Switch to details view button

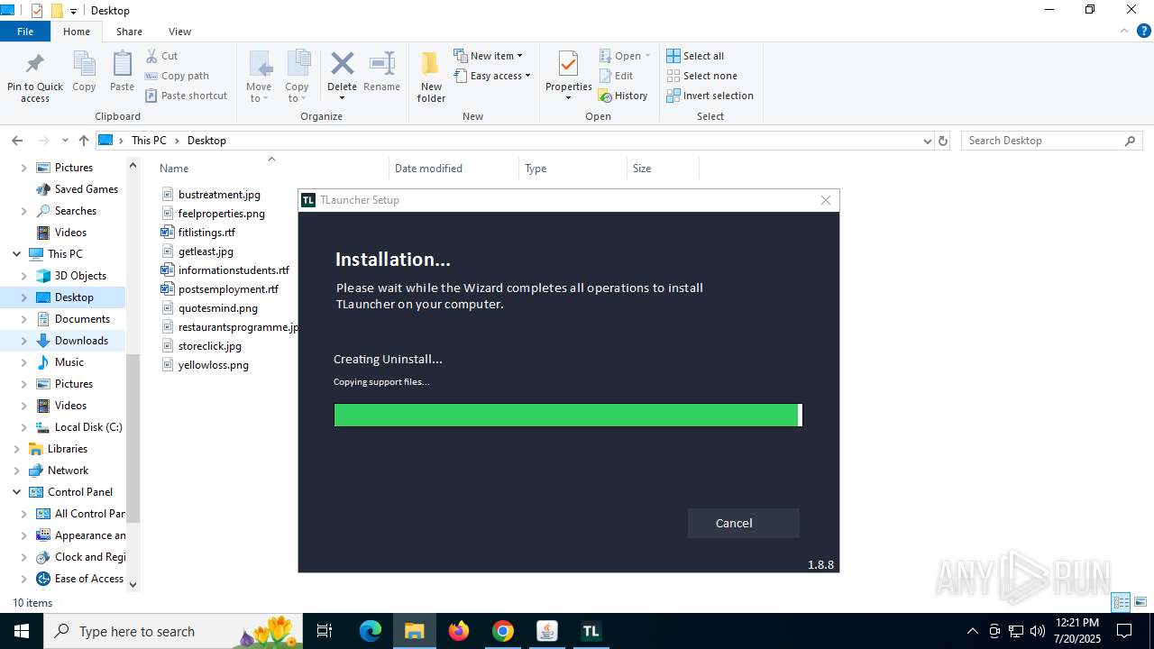tap(1121, 602)
